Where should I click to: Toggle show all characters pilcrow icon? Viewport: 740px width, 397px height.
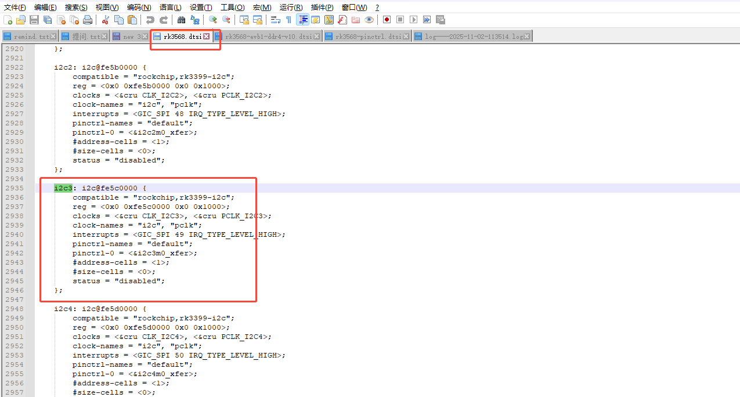pos(288,20)
